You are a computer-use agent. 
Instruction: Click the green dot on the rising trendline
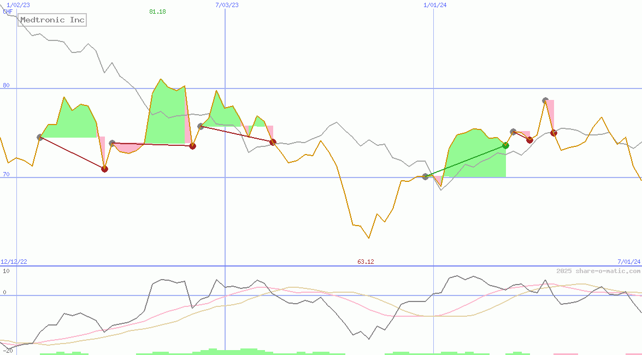[505, 145]
